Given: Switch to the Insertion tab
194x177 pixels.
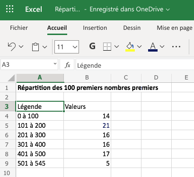Looking at the screenshot, I should click(95, 28).
